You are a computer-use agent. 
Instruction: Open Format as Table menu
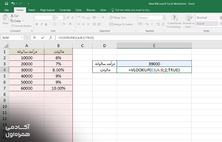click(x=189, y=21)
